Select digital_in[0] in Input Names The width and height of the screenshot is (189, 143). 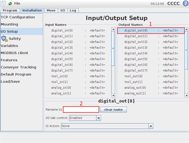point(78,31)
